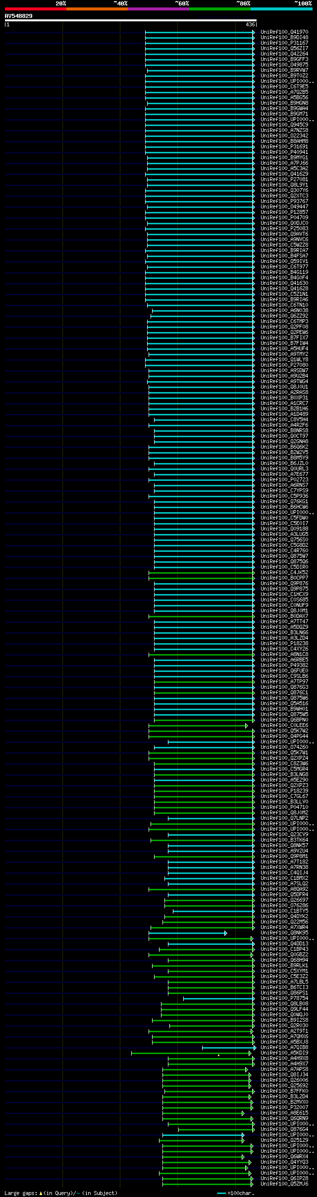Select hit label UniRef100_P04709
This screenshot has height=1197, width=317.
(284, 218)
